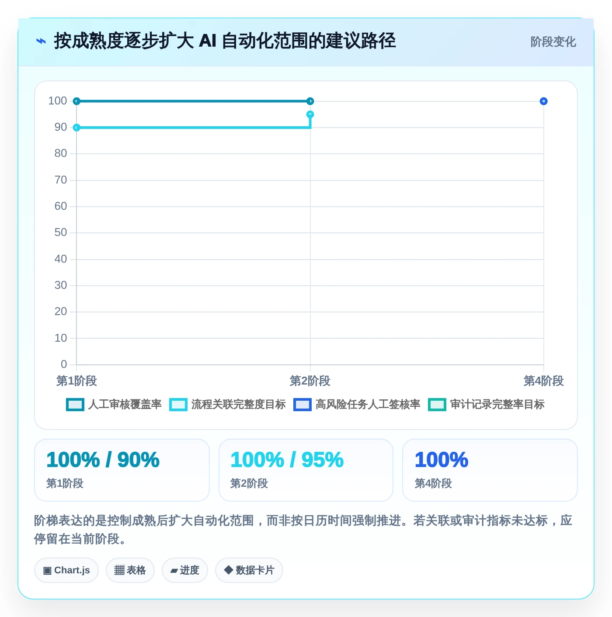Viewport: 612px width, 617px height.
Task: Select the dark teal point at 第1阶段 100
Action: (x=76, y=101)
